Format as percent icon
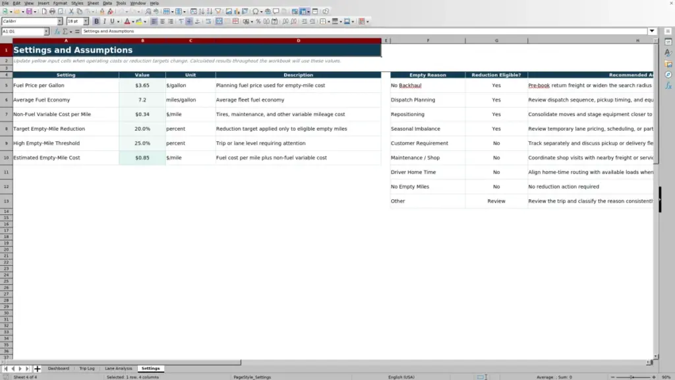This screenshot has width=675, height=380. point(258,21)
